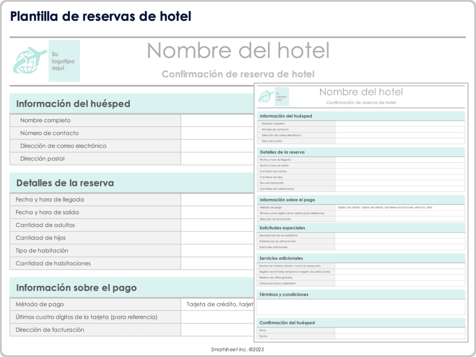The width and height of the screenshot is (476, 357).
Task: Click the 'Su logotipo aquí' placeholder box
Action: click(64, 60)
